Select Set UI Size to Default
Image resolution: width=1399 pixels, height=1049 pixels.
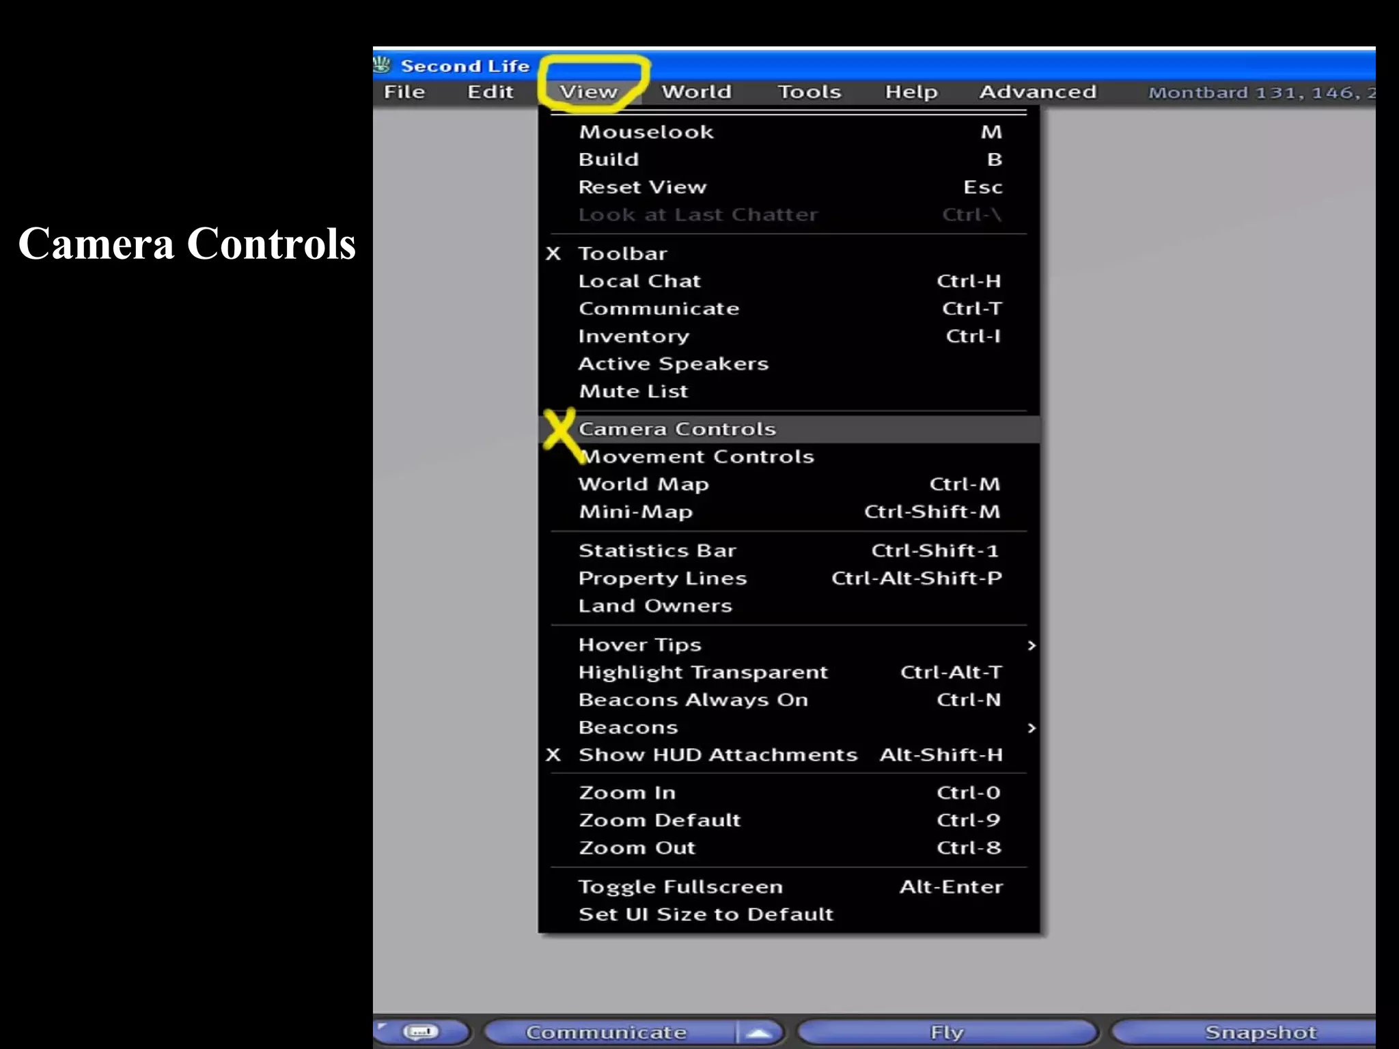789,914
